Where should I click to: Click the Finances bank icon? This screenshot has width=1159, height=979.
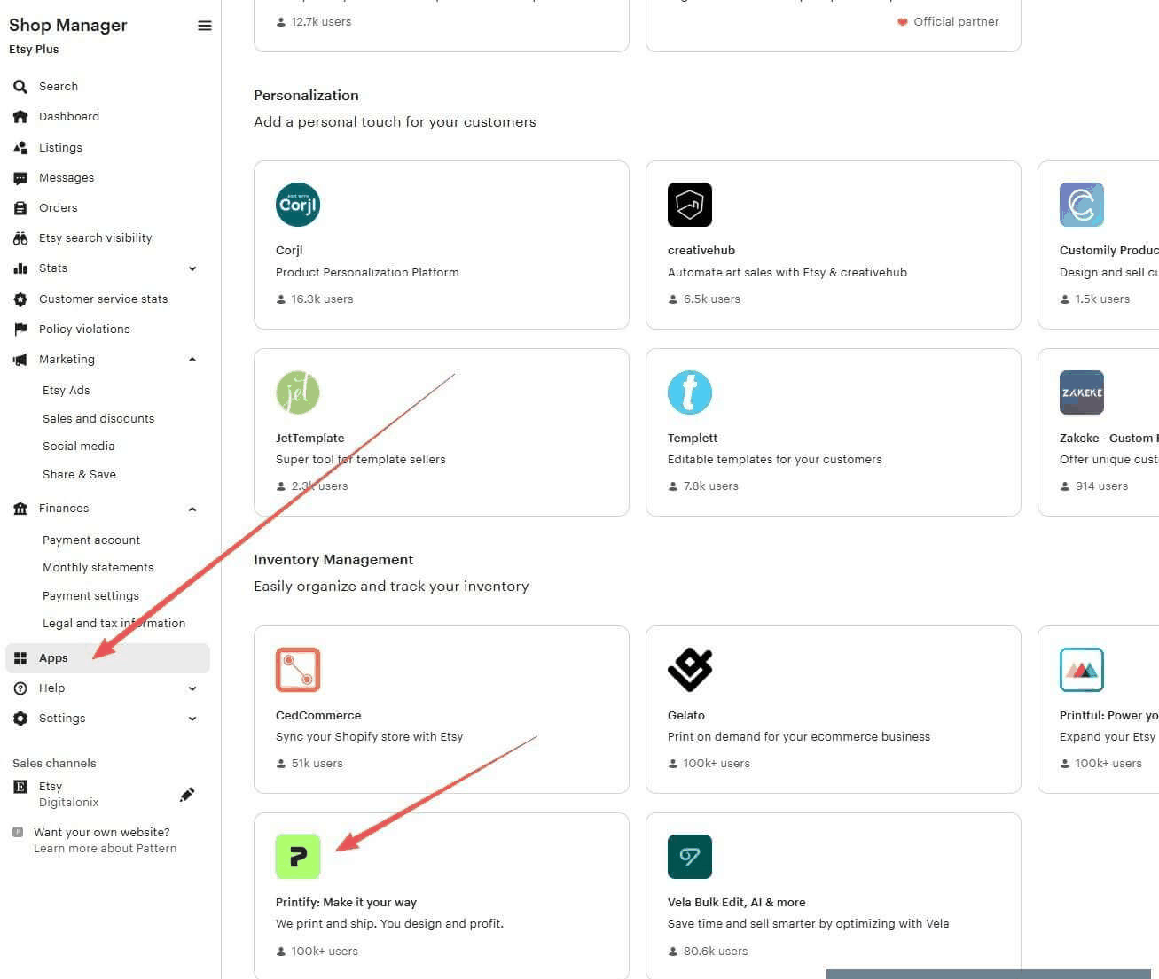pyautogui.click(x=20, y=509)
